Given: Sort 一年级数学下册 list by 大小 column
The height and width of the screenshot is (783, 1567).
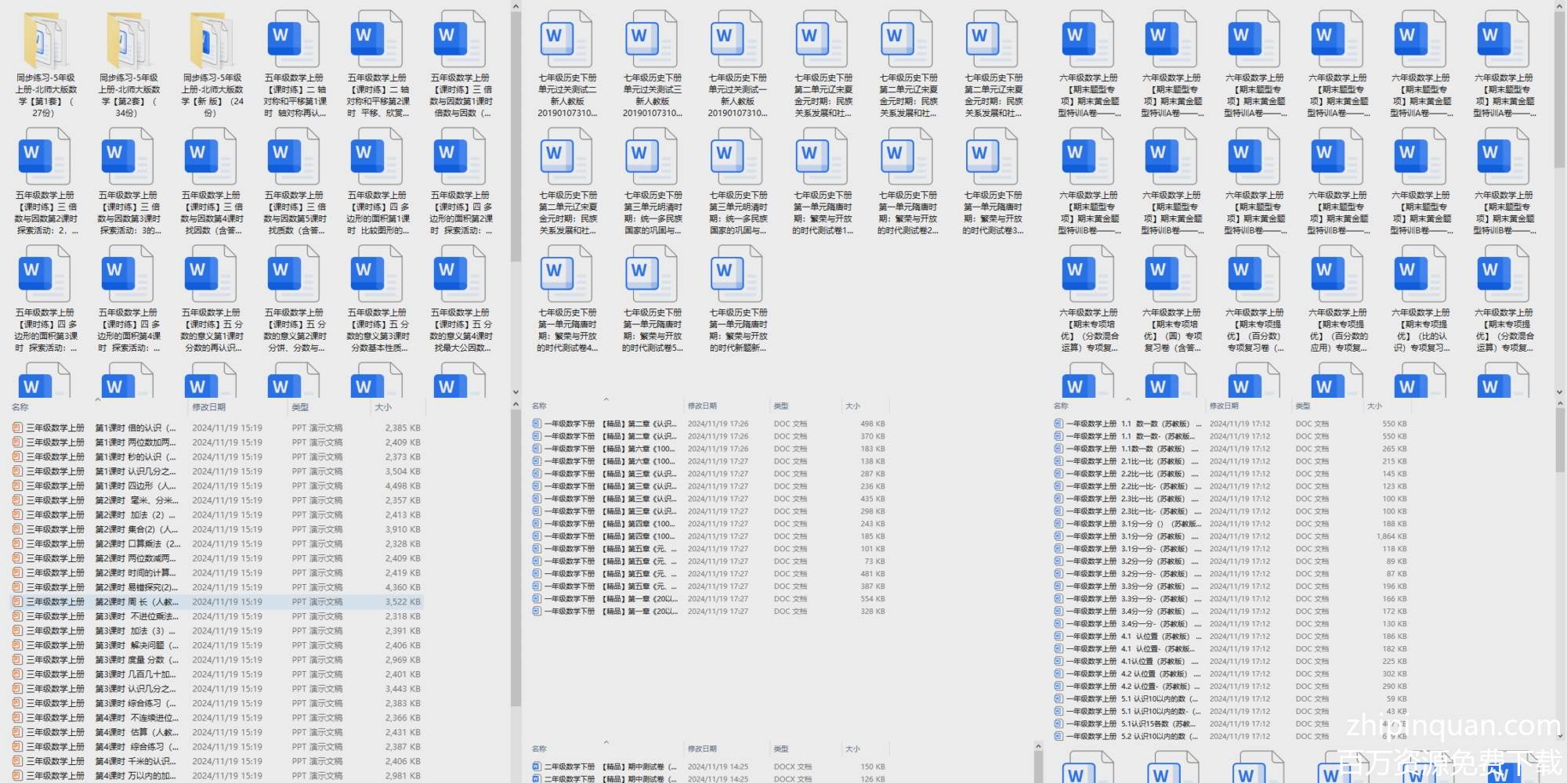Looking at the screenshot, I should [x=852, y=406].
